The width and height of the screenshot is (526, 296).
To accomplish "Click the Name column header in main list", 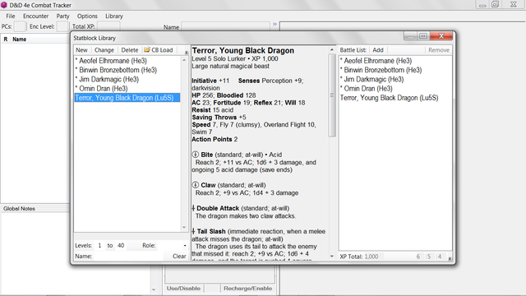I will 20,39.
